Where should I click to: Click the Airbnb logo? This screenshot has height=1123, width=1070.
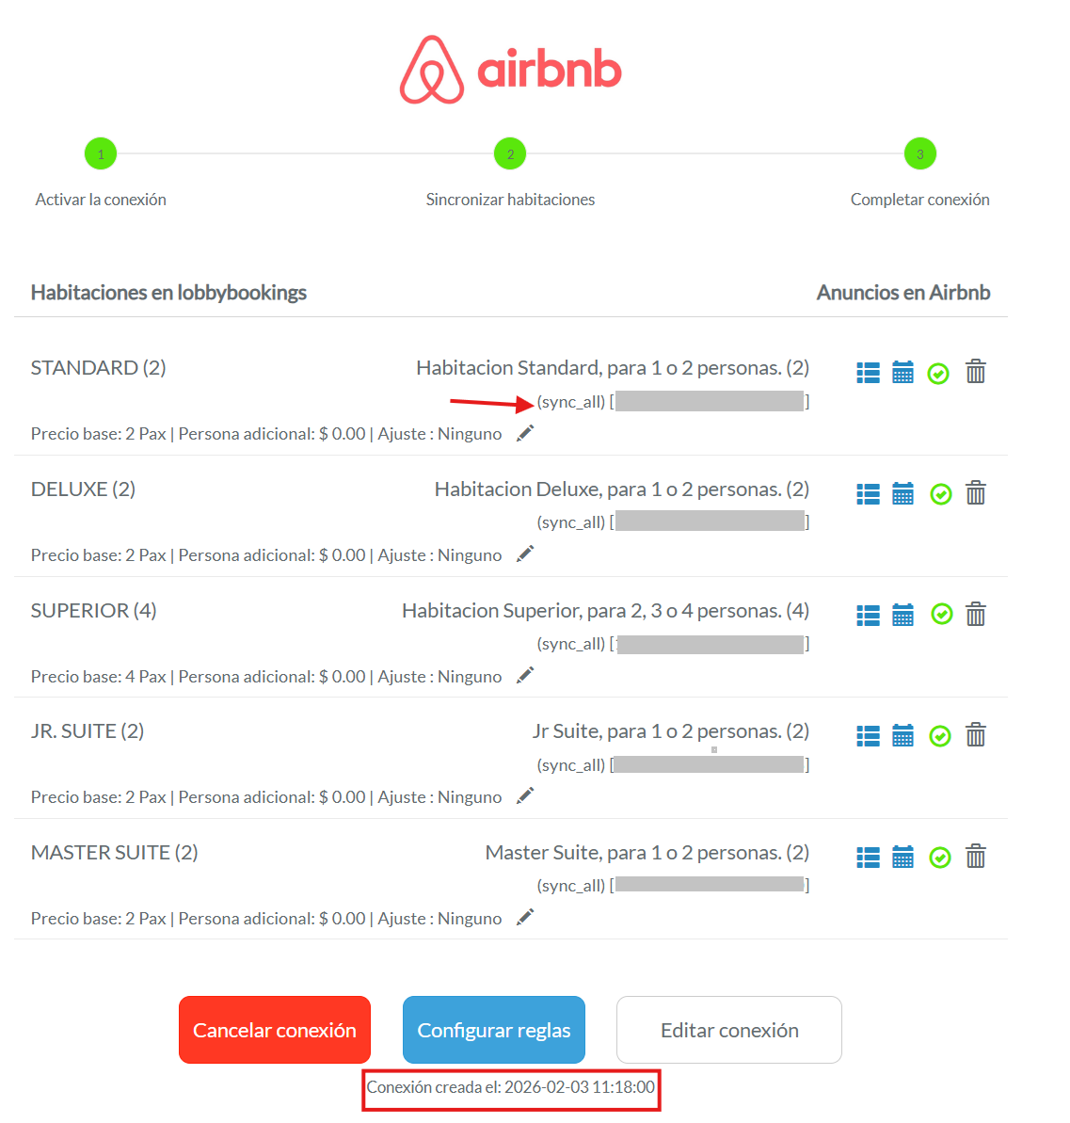click(511, 70)
